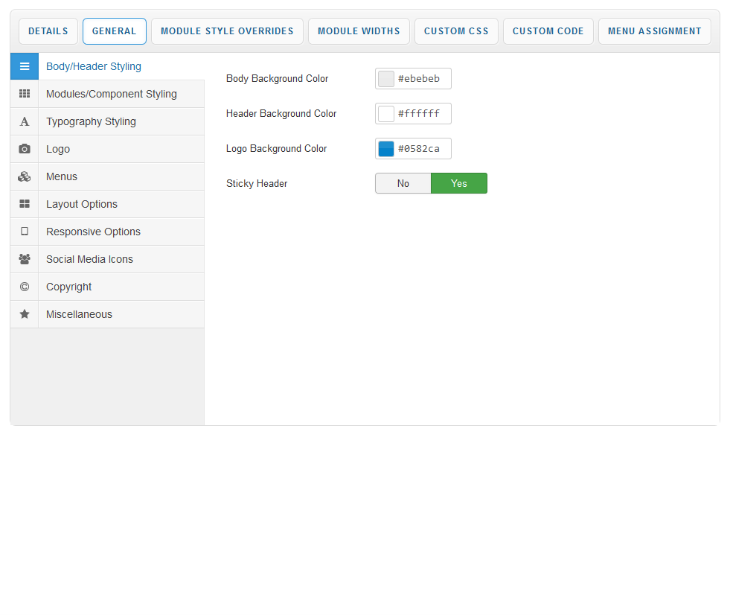Open the Menu Assignment tab

(654, 31)
